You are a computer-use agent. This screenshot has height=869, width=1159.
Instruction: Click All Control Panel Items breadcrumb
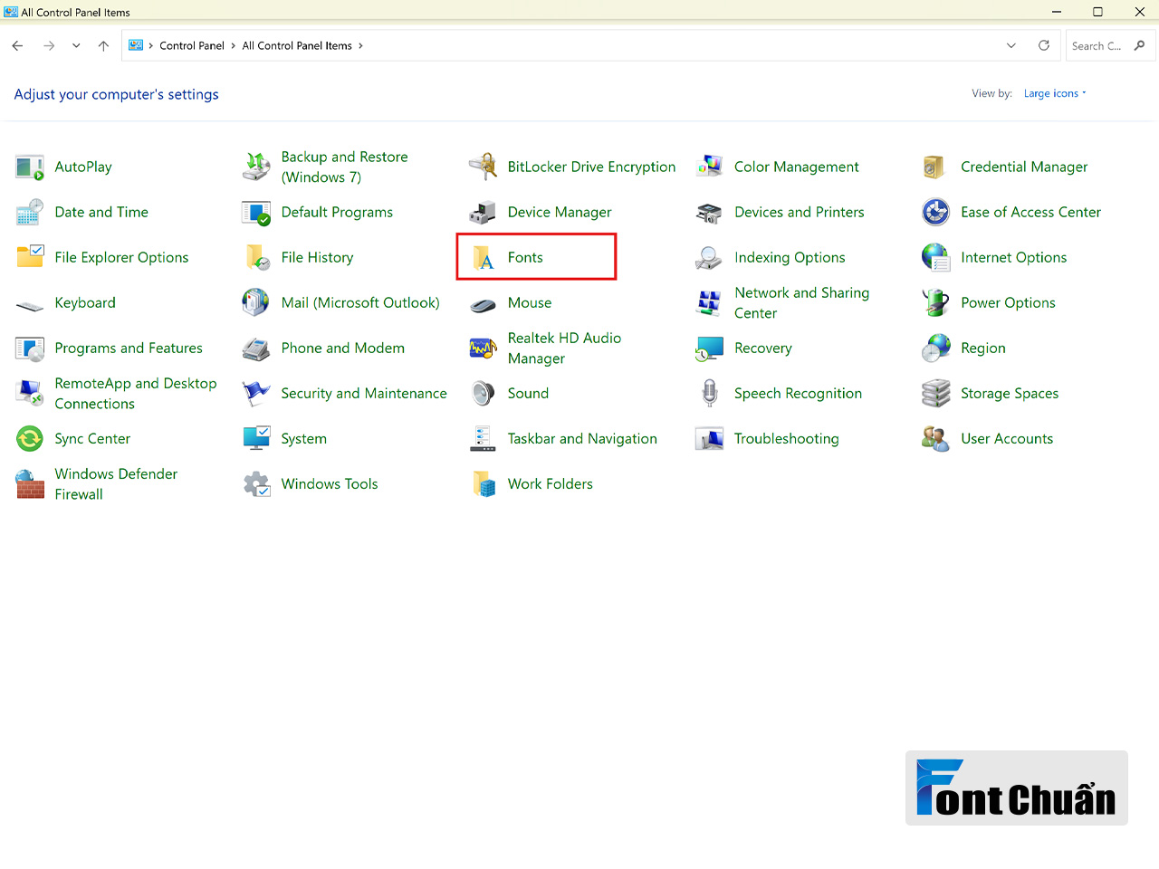pyautogui.click(x=297, y=45)
